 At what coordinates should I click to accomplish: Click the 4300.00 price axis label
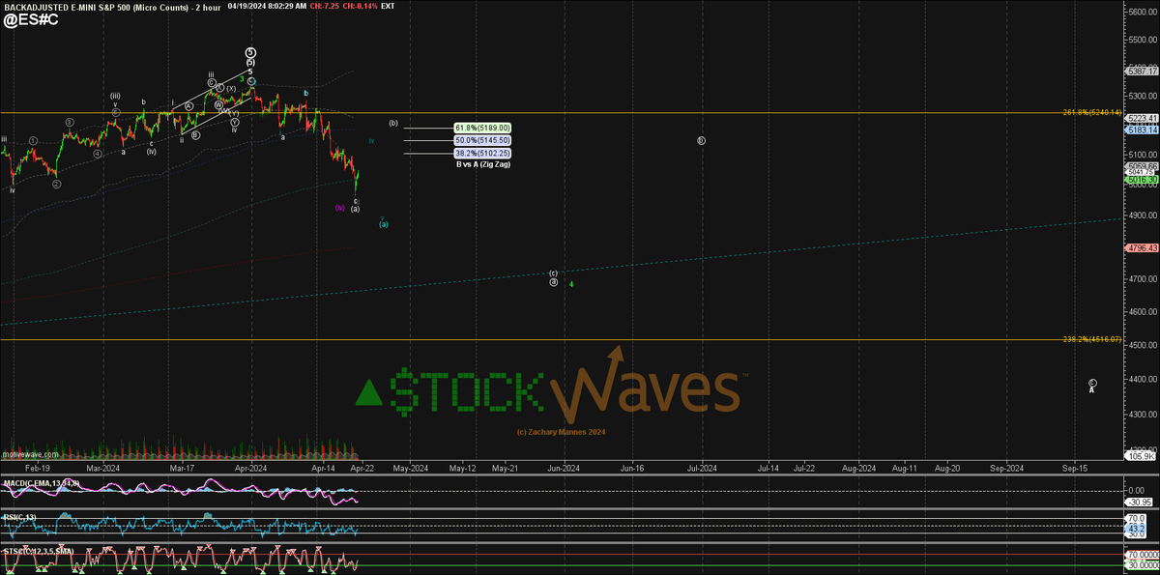point(1142,415)
